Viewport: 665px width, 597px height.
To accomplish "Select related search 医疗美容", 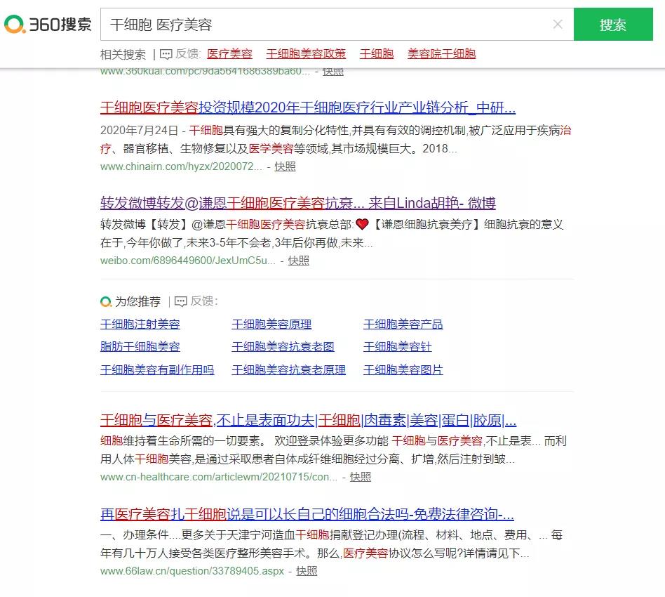I will tap(229, 54).
